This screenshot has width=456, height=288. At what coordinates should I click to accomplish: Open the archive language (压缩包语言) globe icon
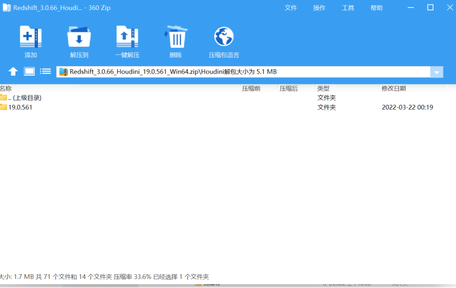[224, 37]
